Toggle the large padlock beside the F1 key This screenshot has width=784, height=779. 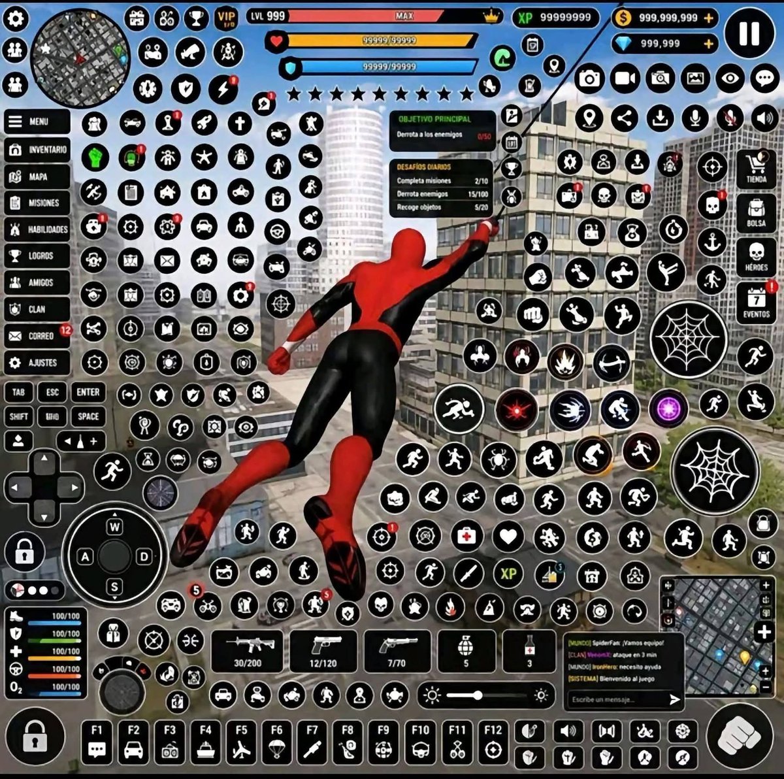pyautogui.click(x=35, y=737)
